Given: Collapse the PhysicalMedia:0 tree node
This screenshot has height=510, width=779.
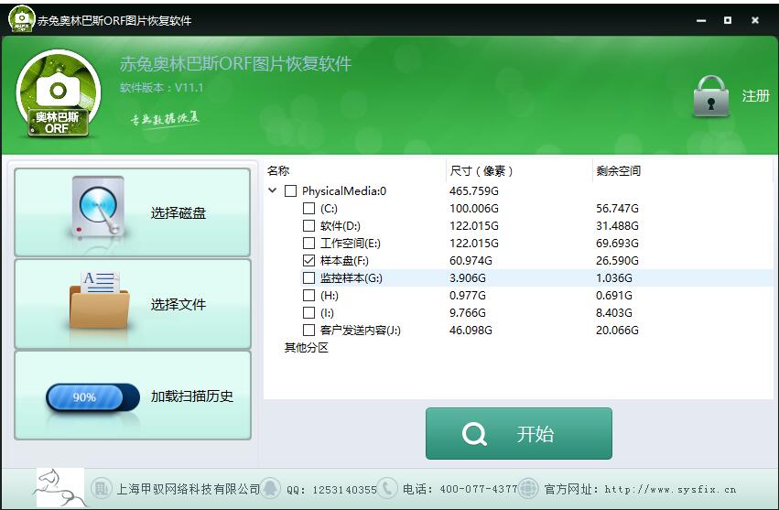Looking at the screenshot, I should (272, 190).
